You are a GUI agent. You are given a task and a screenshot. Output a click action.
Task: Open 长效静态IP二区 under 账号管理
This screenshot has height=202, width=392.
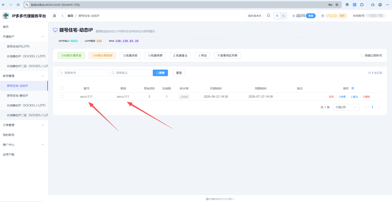[x=24, y=115]
